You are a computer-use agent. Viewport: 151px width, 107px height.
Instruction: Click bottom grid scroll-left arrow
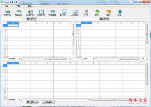tap(89, 100)
